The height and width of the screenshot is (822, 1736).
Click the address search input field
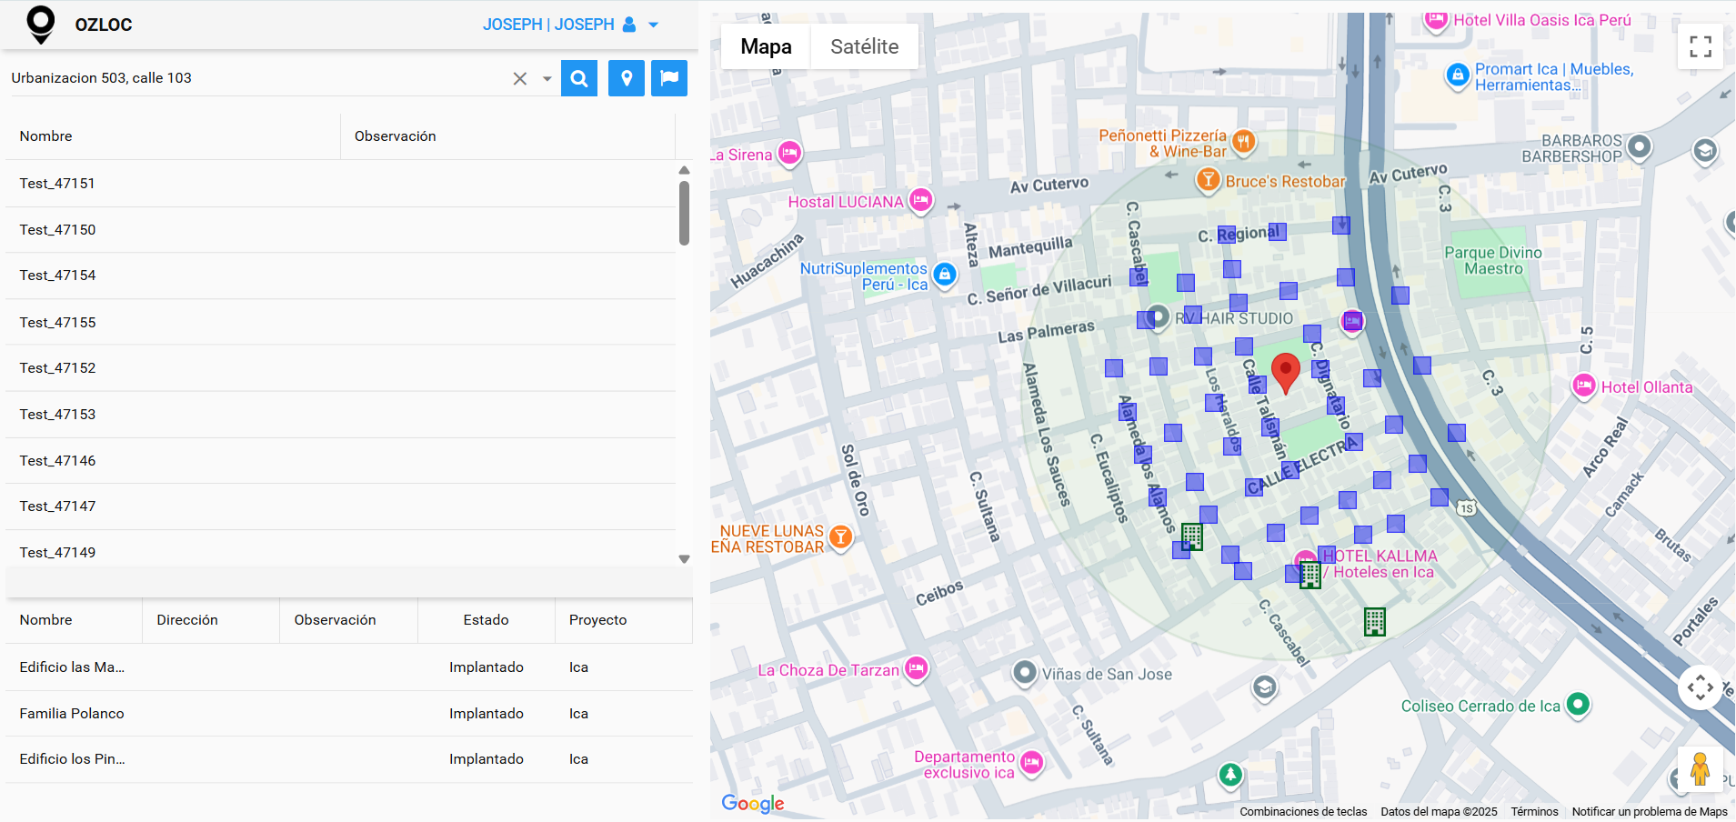click(259, 78)
